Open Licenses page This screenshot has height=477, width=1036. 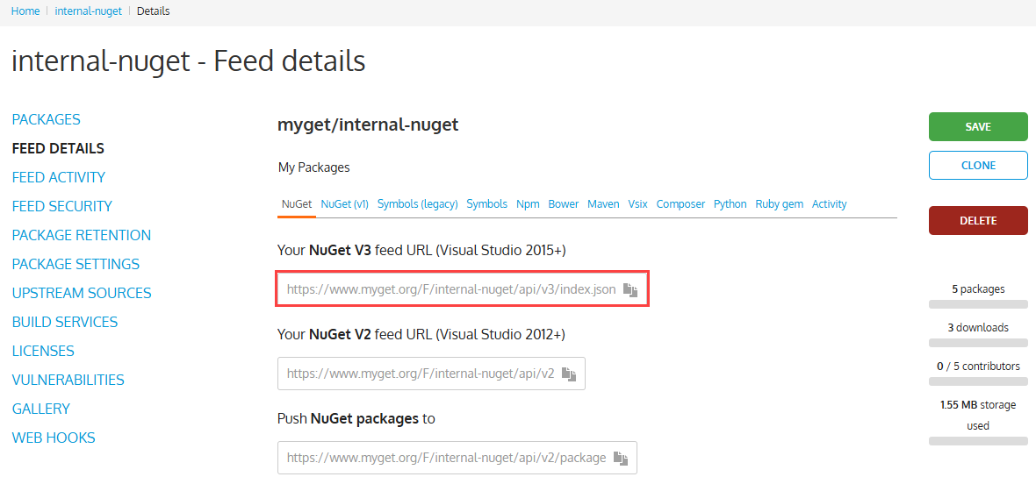coord(43,351)
